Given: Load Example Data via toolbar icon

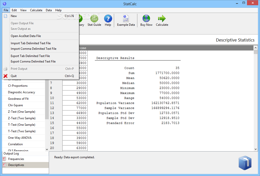Looking at the screenshot, I should click(x=126, y=18).
